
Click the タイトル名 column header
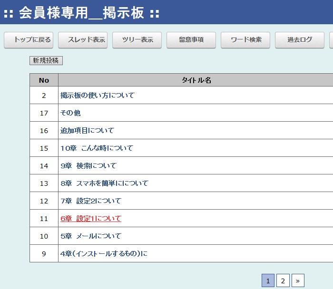tap(196, 80)
